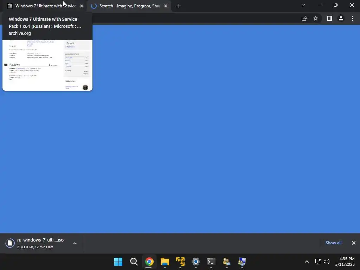Viewport: 360px width, 270px height.
Task: Open a new browser tab
Action: [x=179, y=6]
